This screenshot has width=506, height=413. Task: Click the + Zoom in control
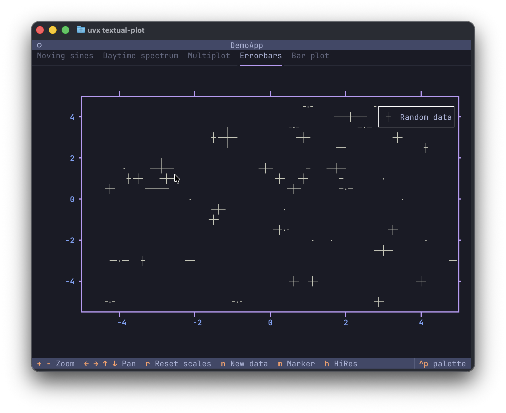39,364
